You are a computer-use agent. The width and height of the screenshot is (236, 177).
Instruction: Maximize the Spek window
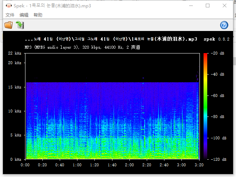click(x=208, y=6)
